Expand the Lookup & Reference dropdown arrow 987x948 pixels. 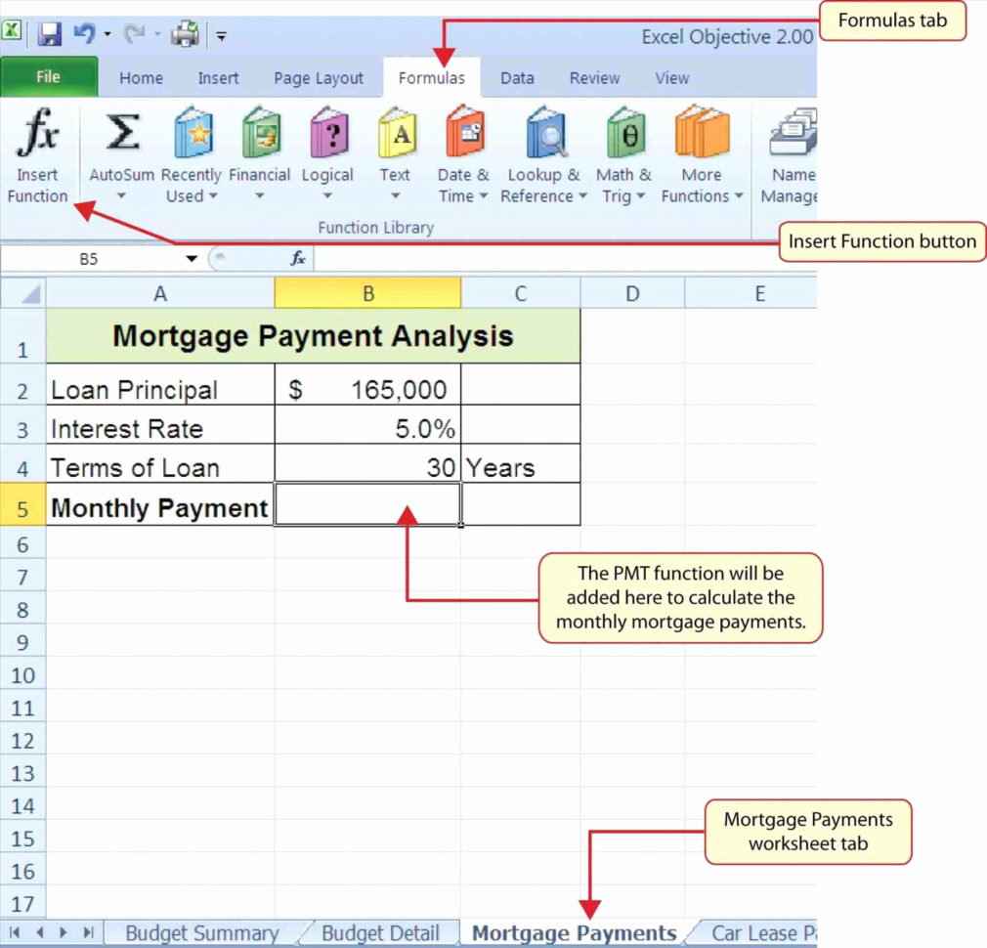[x=582, y=195]
